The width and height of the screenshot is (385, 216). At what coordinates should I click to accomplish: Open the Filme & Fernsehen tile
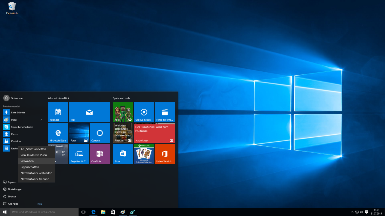click(x=165, y=112)
